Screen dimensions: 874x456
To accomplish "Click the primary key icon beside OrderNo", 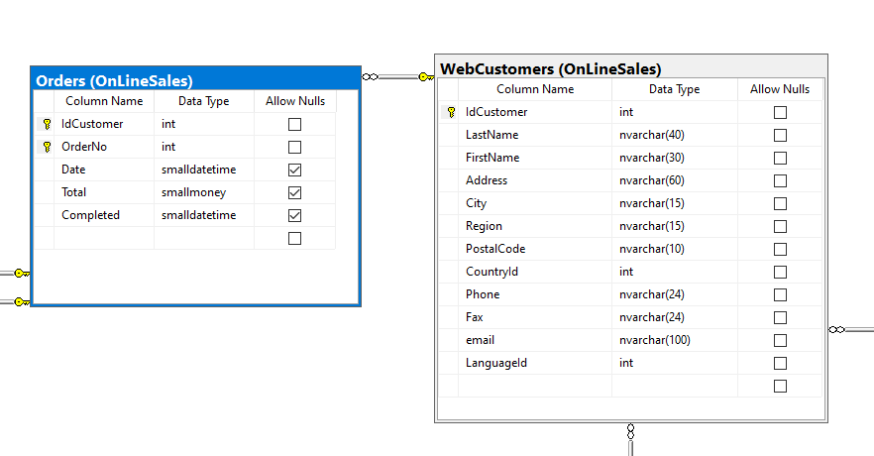I will coord(46,147).
